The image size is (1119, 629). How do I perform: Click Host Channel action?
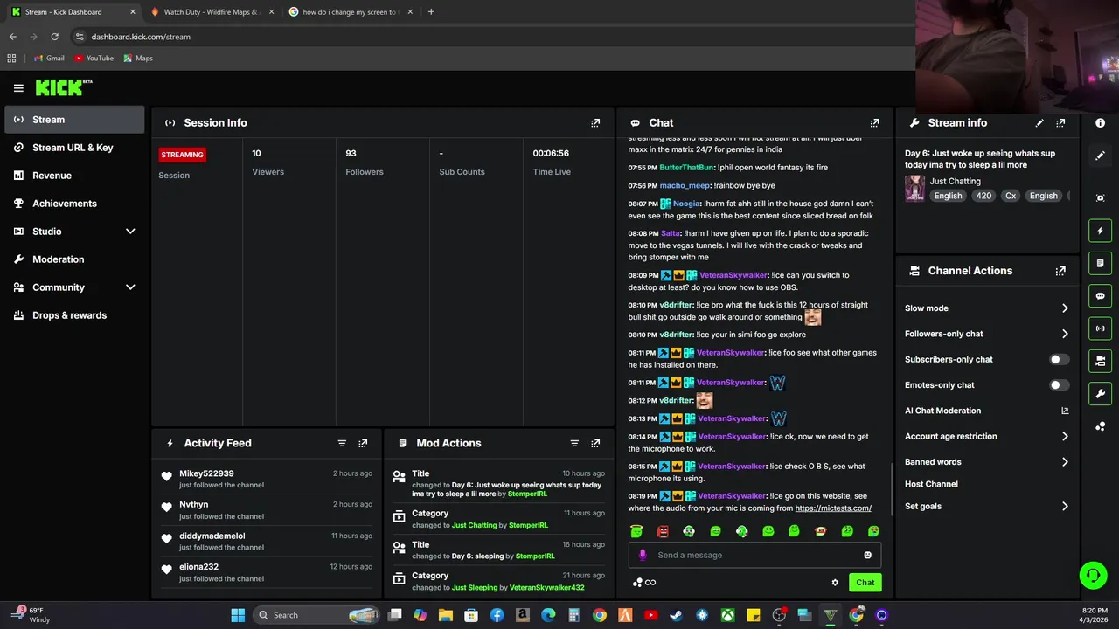(931, 484)
